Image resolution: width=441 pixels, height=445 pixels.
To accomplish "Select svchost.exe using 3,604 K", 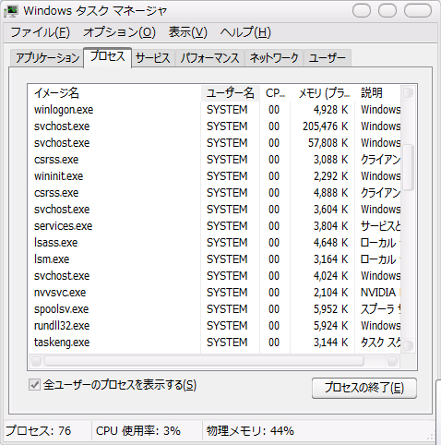I will pos(215,210).
